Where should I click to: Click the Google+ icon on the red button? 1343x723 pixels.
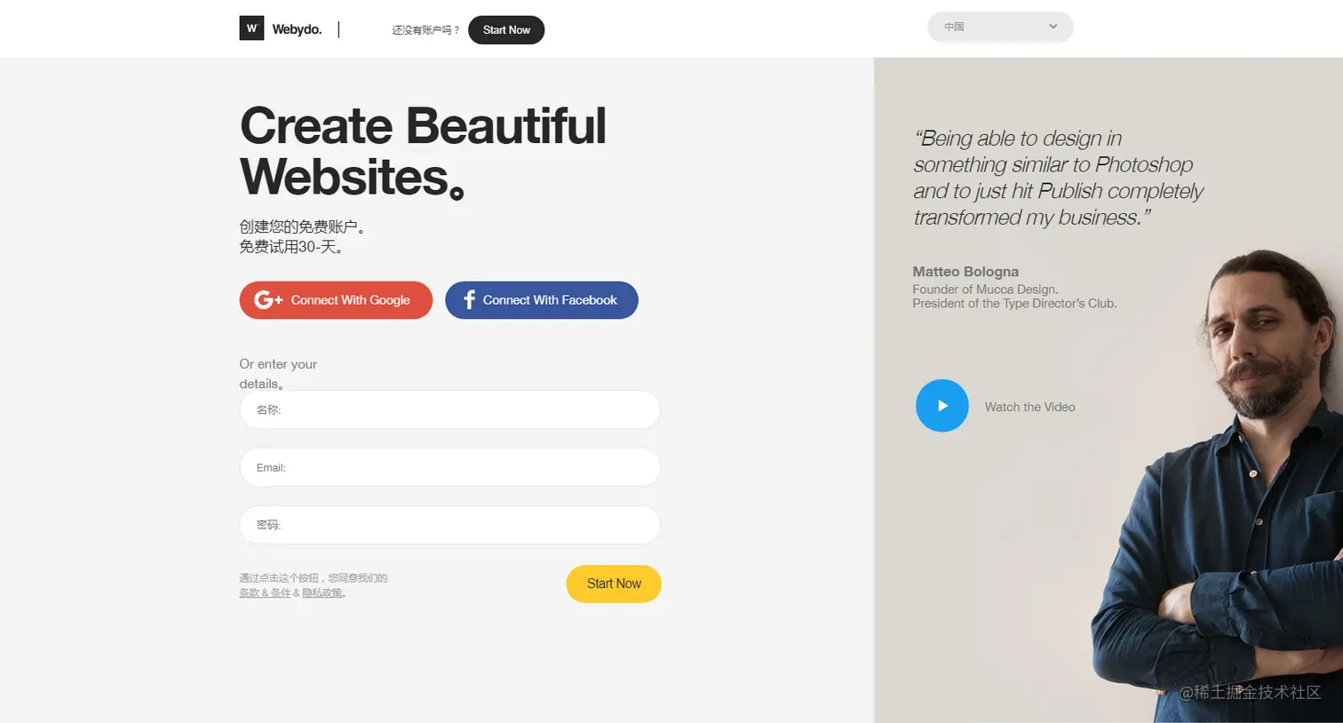(267, 300)
